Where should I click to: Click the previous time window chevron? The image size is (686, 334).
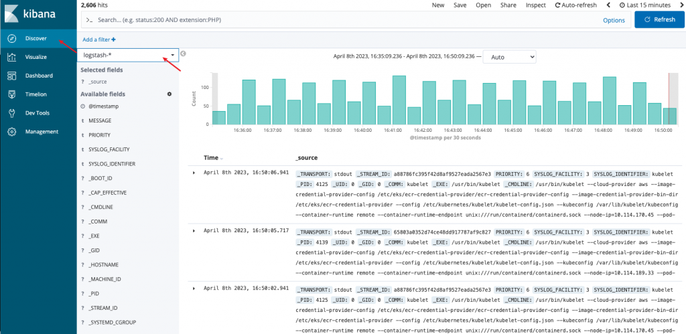coord(608,5)
